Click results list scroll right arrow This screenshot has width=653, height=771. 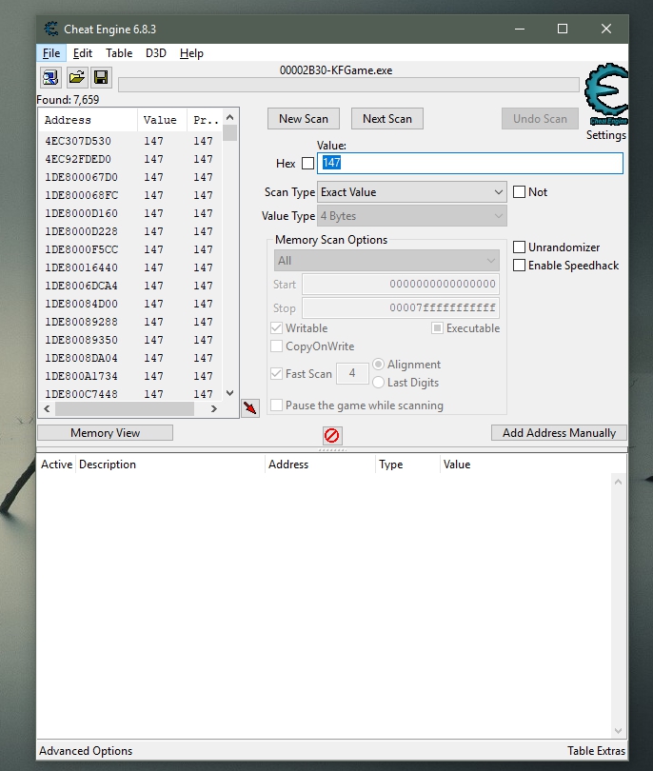214,408
